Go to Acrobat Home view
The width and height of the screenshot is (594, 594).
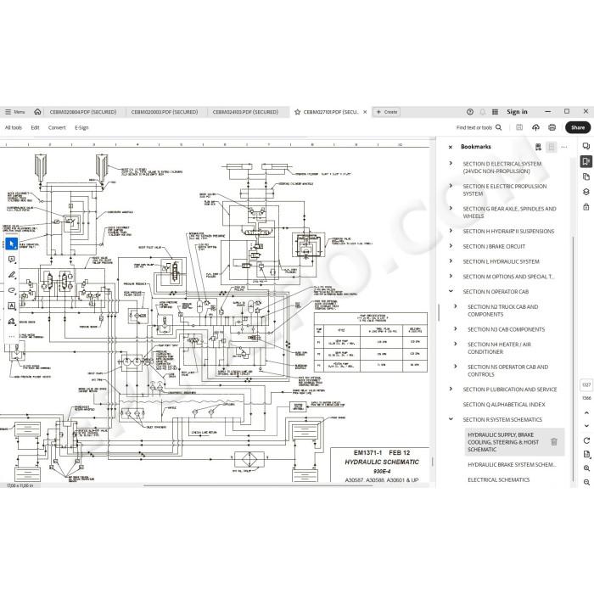37,112
